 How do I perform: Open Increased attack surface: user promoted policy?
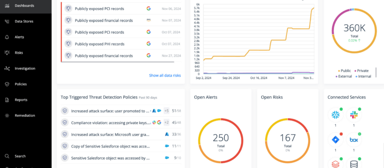[x=121, y=111]
